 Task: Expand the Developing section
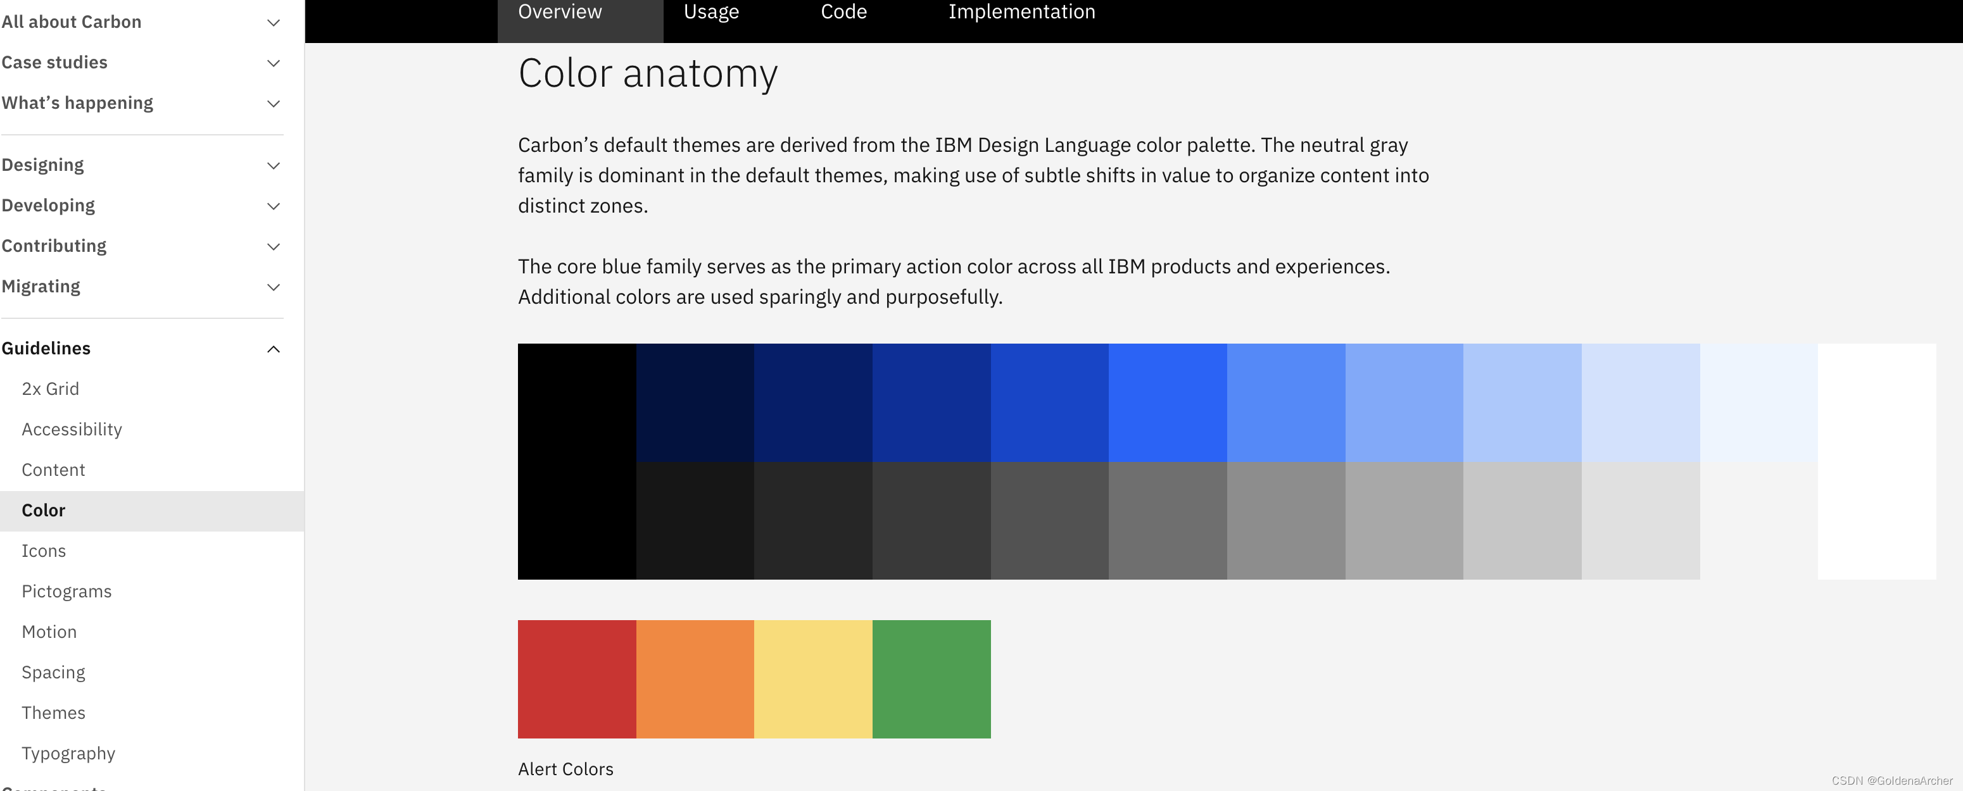(x=142, y=206)
